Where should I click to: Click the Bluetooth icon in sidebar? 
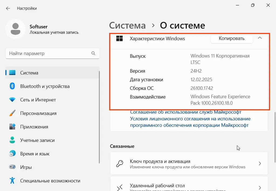coord(12,86)
